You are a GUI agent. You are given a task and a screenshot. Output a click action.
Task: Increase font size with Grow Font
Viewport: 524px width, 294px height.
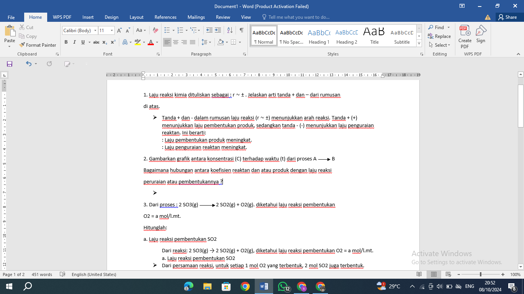(x=119, y=30)
